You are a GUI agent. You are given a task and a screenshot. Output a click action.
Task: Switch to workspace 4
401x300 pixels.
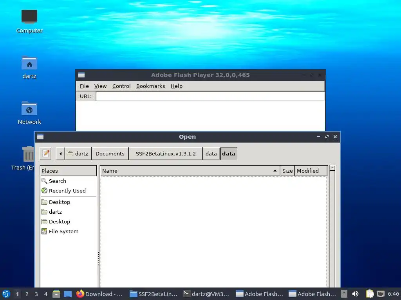(x=46, y=294)
